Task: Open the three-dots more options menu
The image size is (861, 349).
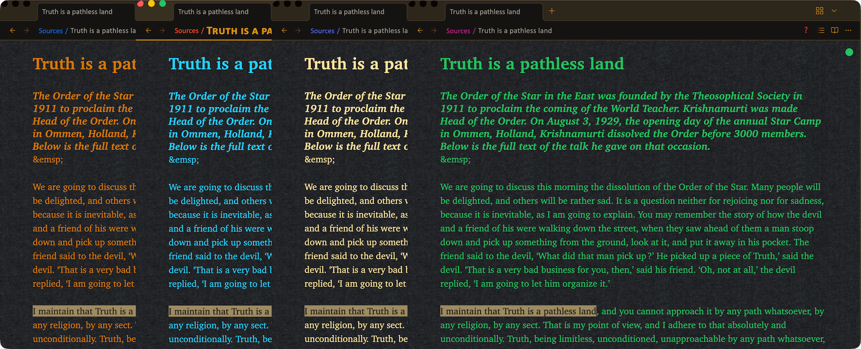Action: [848, 30]
